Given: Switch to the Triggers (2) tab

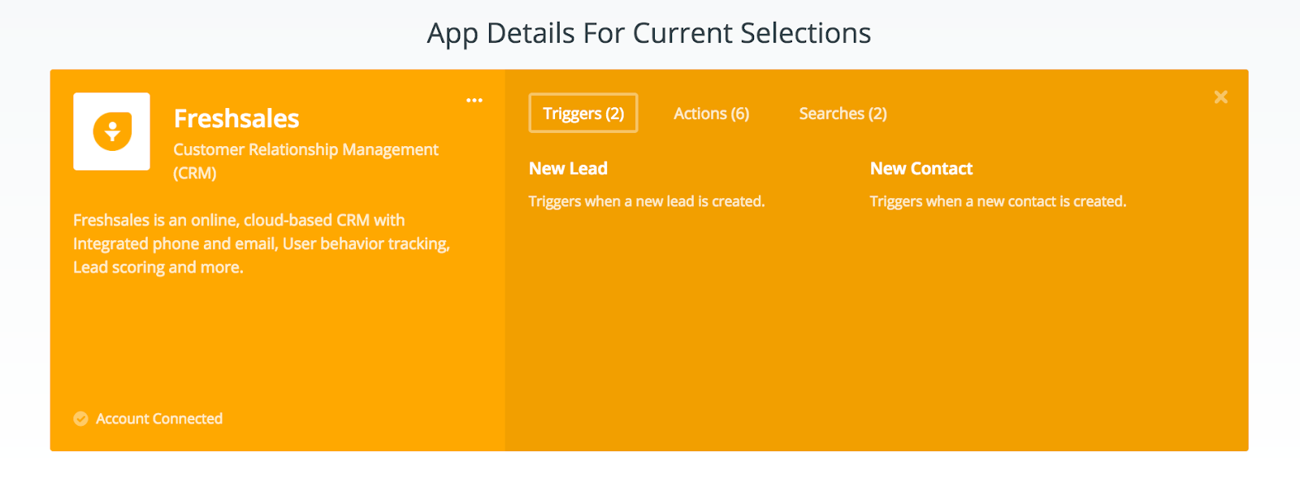Looking at the screenshot, I should tap(583, 113).
